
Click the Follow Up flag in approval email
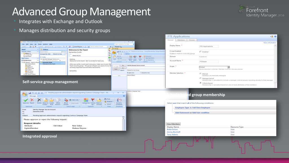(93, 100)
